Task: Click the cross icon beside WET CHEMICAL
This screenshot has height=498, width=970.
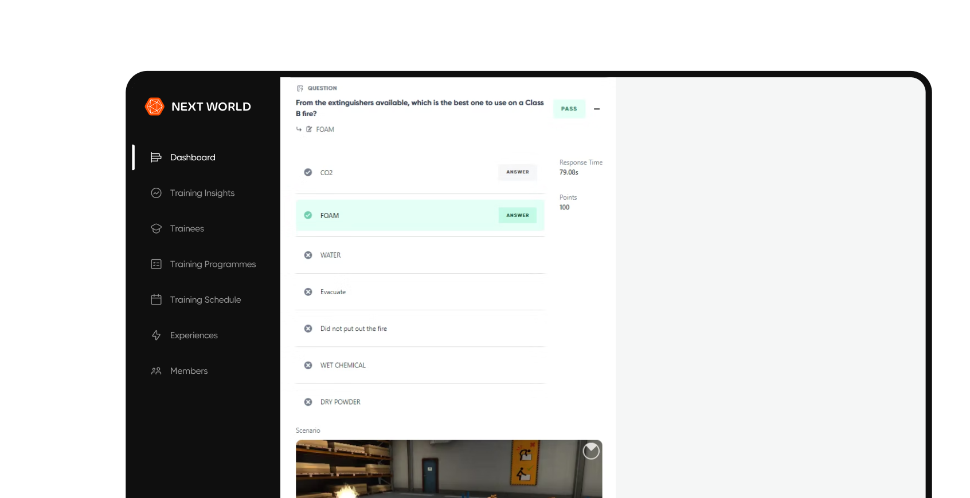Action: pos(308,365)
